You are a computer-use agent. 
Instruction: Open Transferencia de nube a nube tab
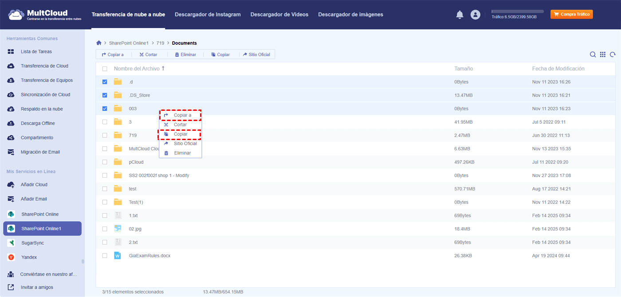(128, 15)
